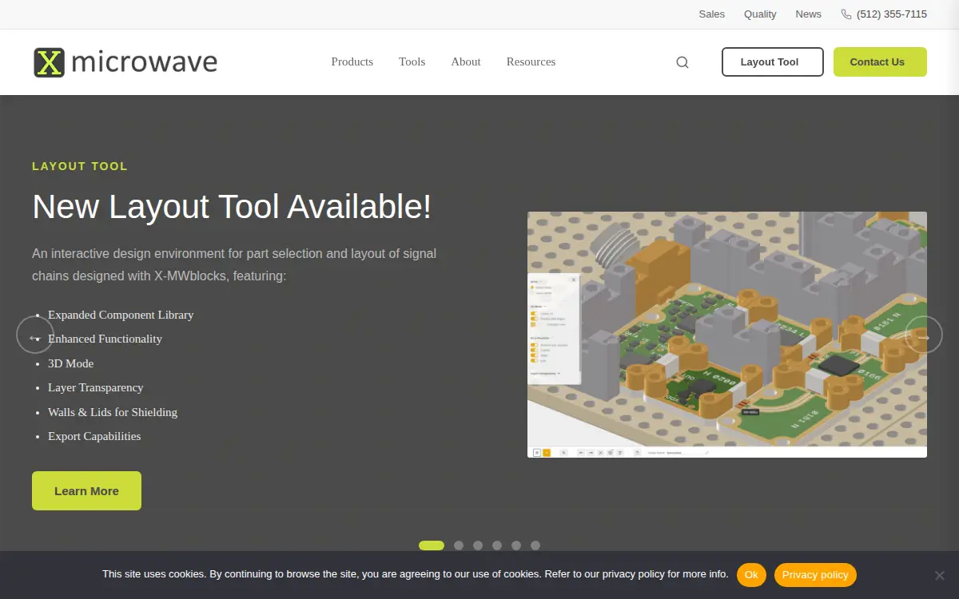
Task: Jump to the third carousel slide dot
Action: pyautogui.click(x=478, y=545)
